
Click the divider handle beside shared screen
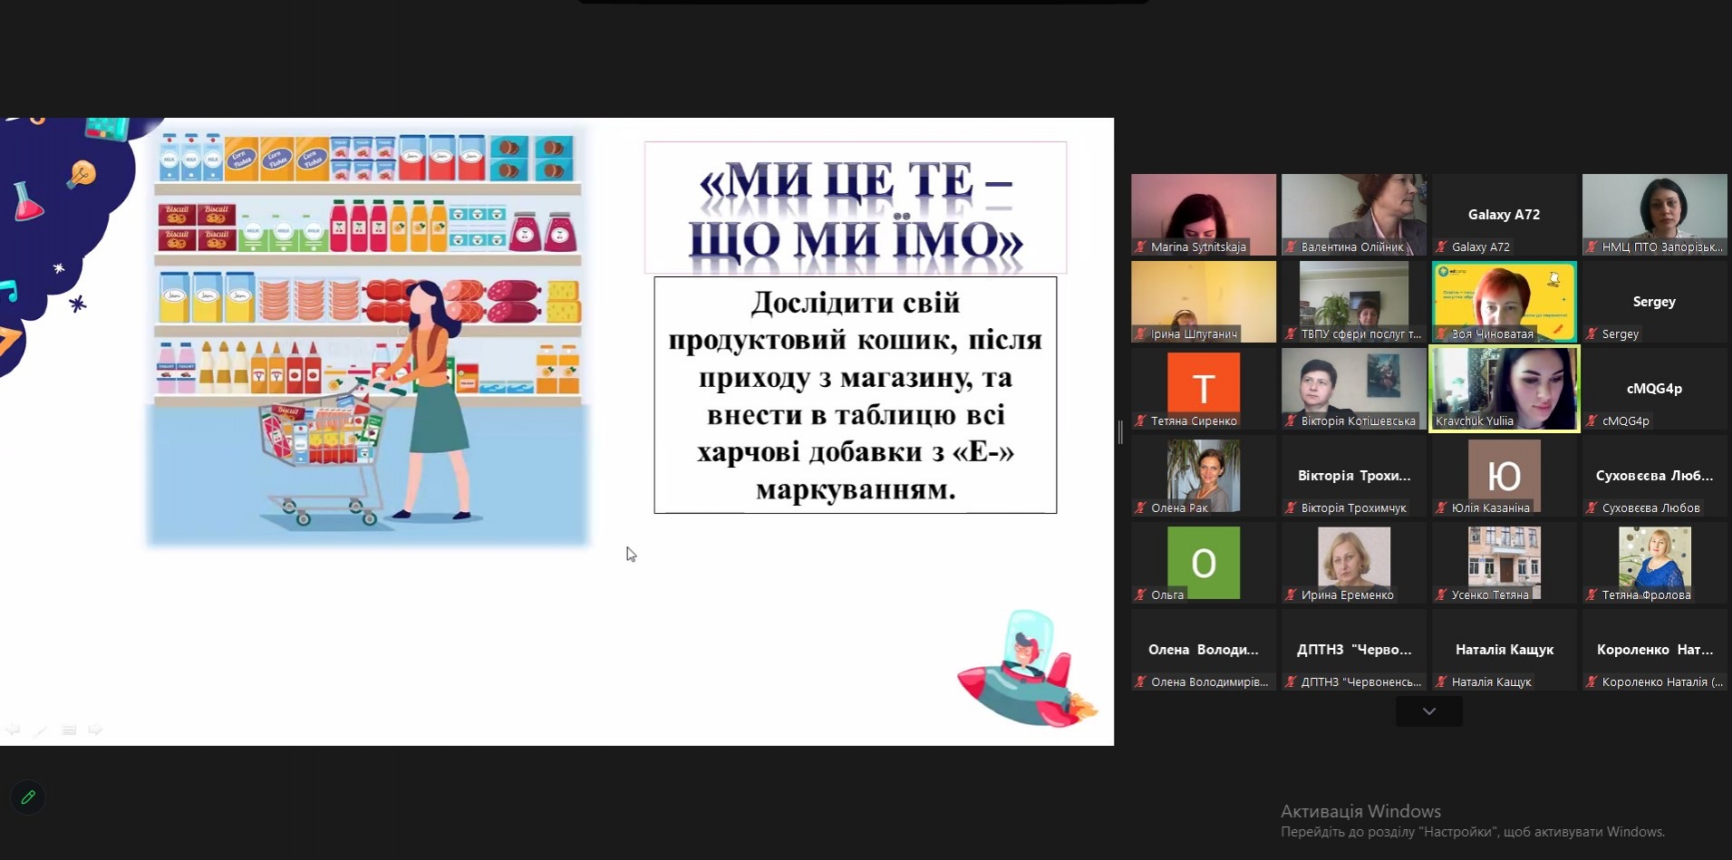point(1121,432)
